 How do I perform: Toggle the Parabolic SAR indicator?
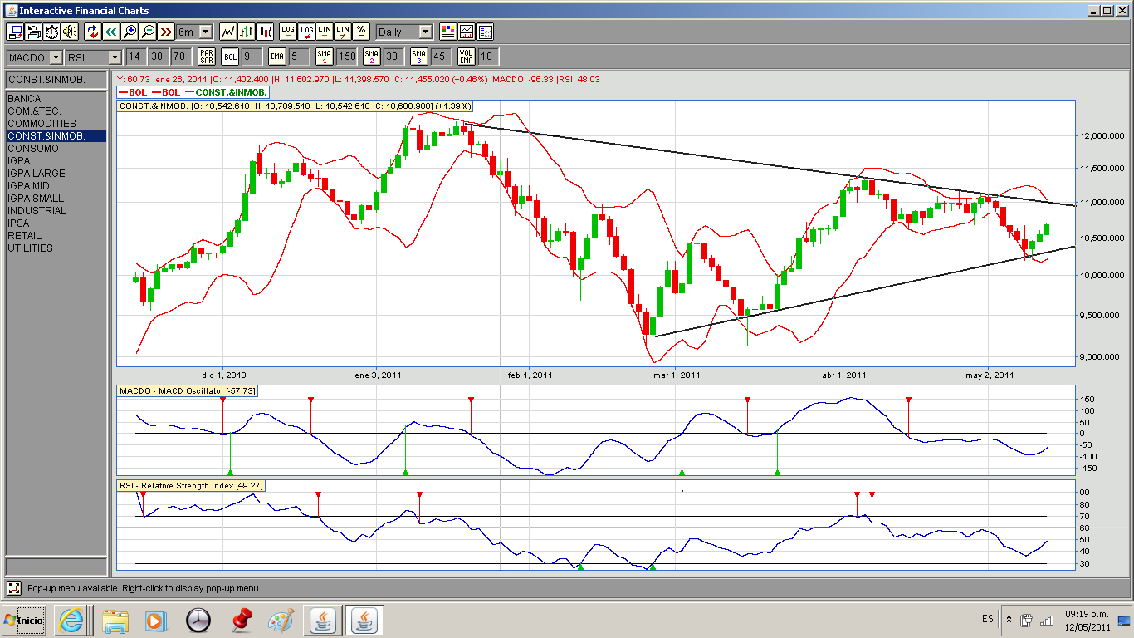206,56
